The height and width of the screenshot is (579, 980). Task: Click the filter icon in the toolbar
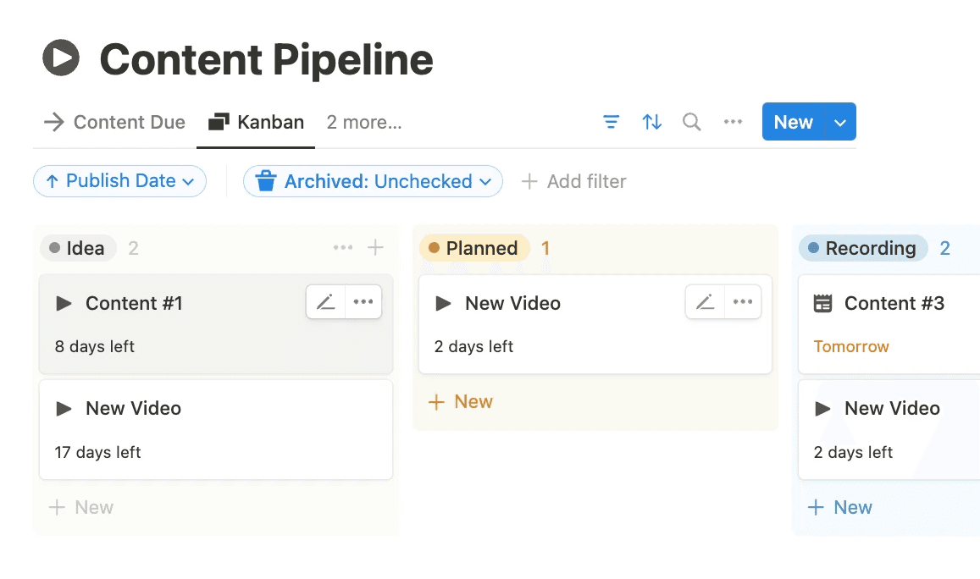611,122
